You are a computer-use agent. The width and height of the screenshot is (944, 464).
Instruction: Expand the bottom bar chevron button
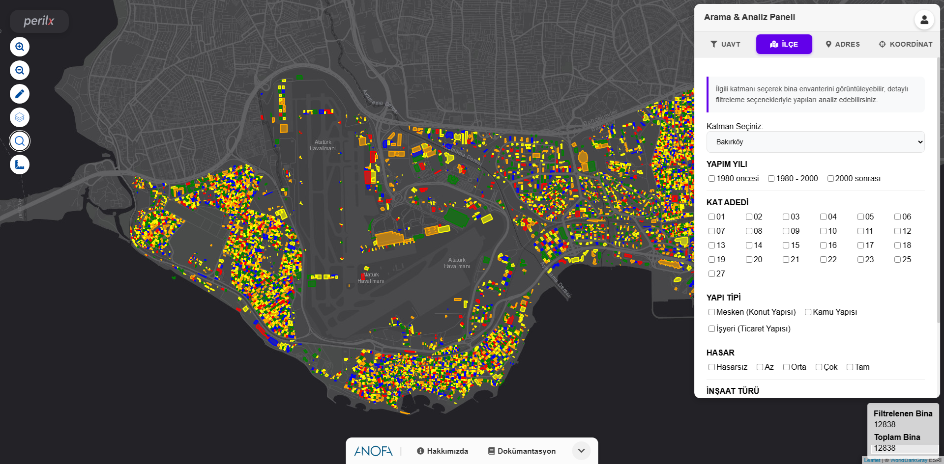(x=581, y=451)
